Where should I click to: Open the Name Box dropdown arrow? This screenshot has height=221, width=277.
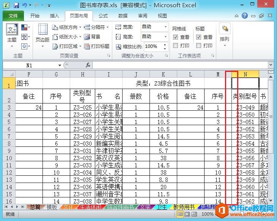pyautogui.click(x=60, y=65)
